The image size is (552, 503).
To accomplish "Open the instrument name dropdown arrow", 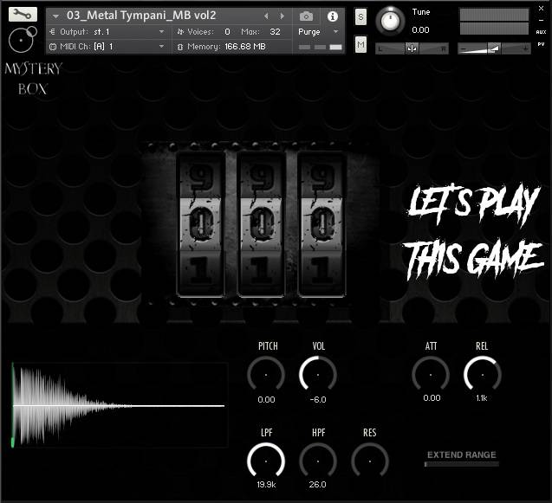I will [56, 16].
